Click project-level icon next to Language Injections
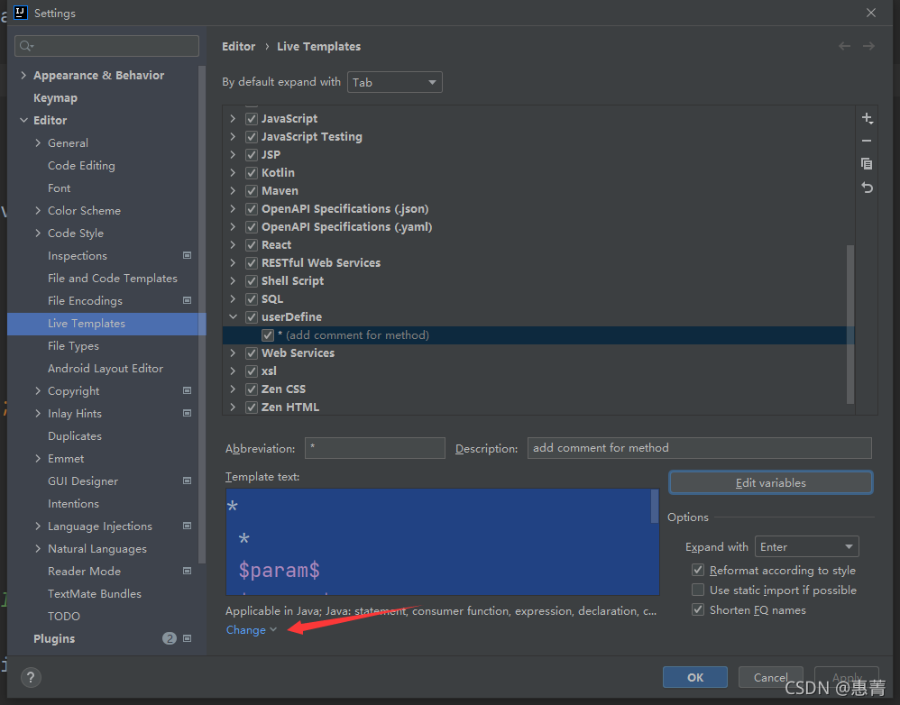The height and width of the screenshot is (705, 900). [x=187, y=526]
